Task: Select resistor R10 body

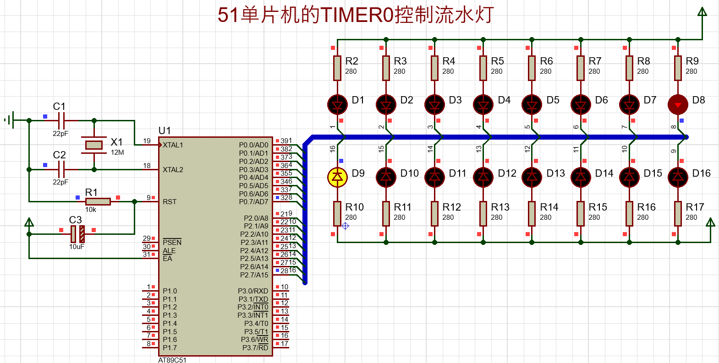Action: coord(337,214)
